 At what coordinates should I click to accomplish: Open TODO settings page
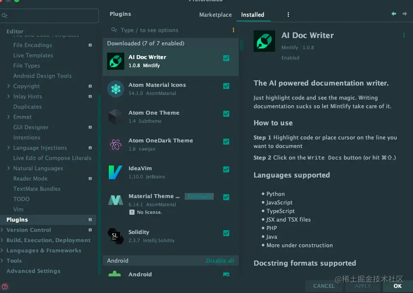[x=21, y=199]
